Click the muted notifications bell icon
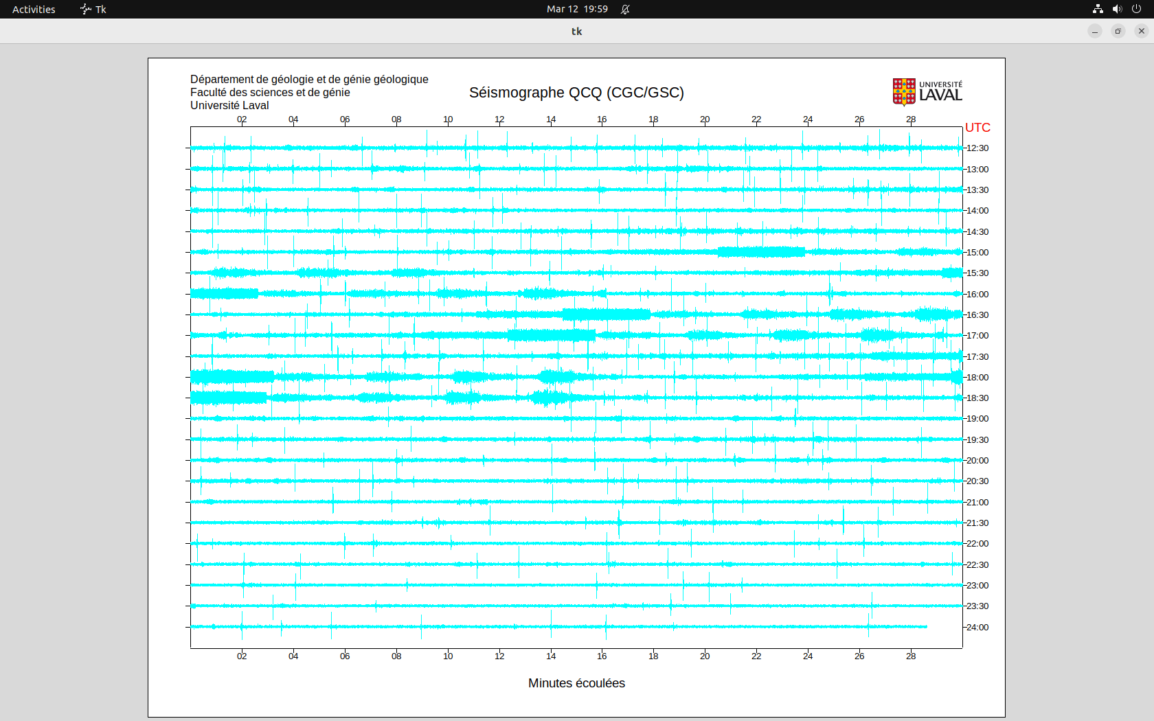 tap(625, 9)
